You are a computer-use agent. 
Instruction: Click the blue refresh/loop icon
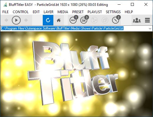(48, 20)
